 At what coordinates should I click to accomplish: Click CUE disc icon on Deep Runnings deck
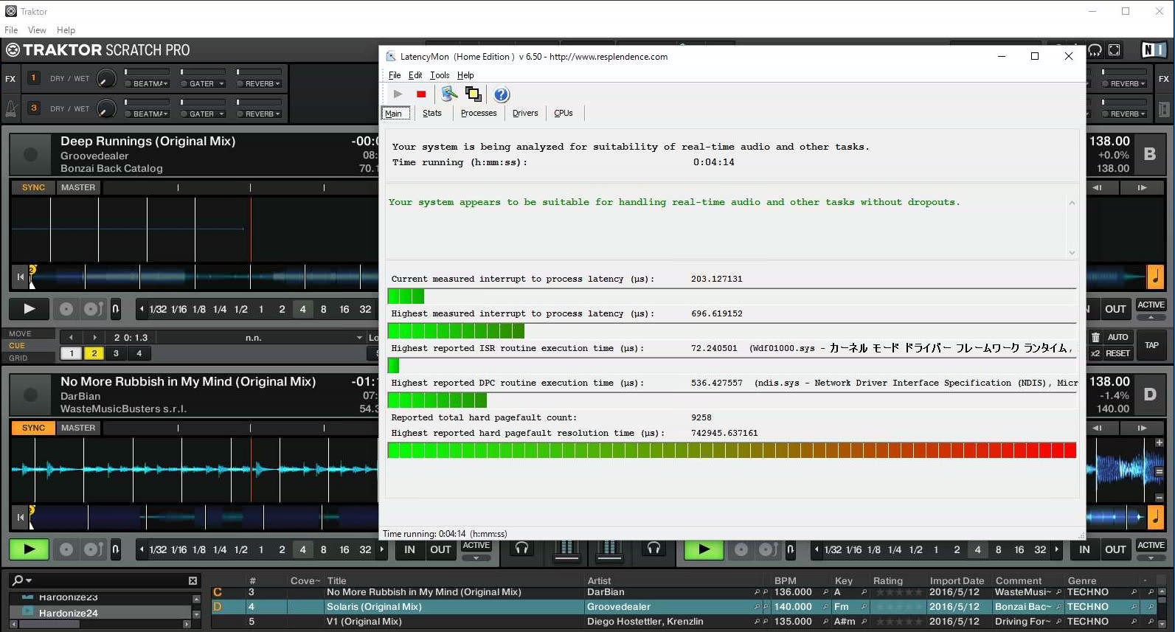pyautogui.click(x=66, y=309)
